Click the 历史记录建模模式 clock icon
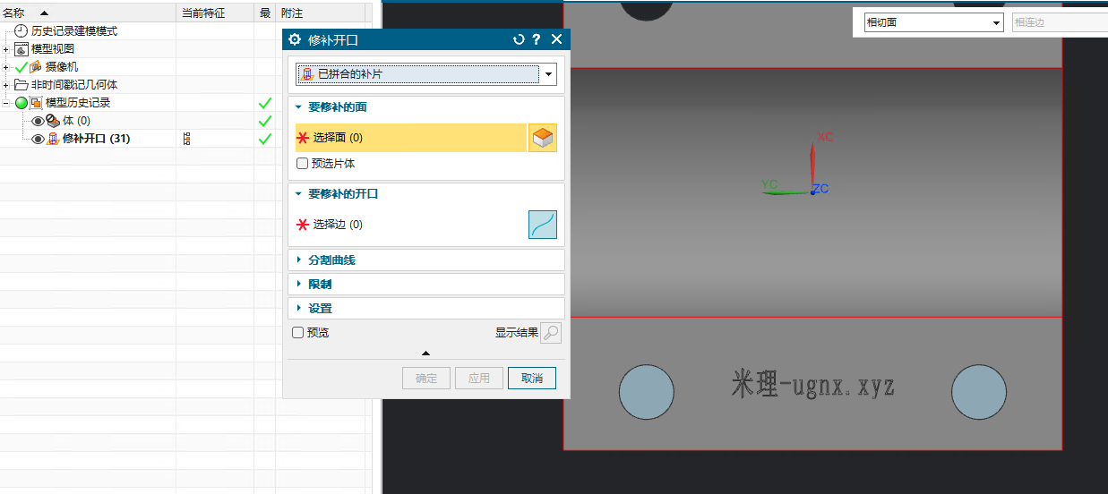 coord(21,31)
